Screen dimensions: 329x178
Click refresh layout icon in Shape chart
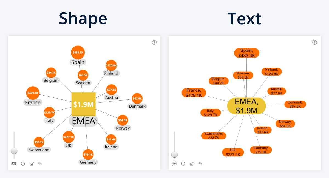[23, 164]
